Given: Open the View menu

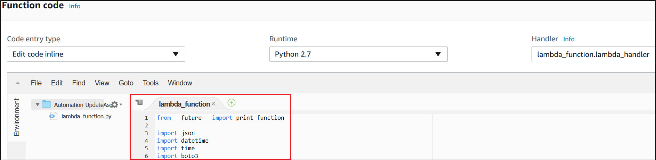Looking at the screenshot, I should click(102, 83).
